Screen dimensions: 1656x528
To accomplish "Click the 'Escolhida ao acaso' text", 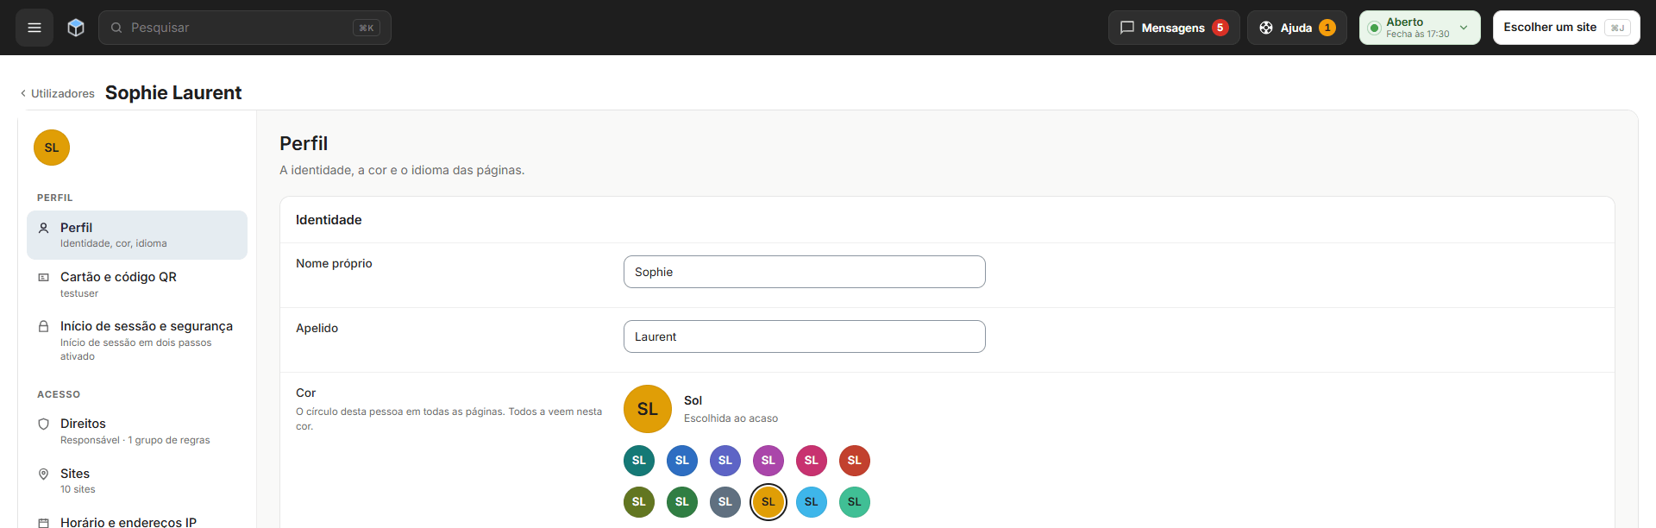I will coord(731,418).
